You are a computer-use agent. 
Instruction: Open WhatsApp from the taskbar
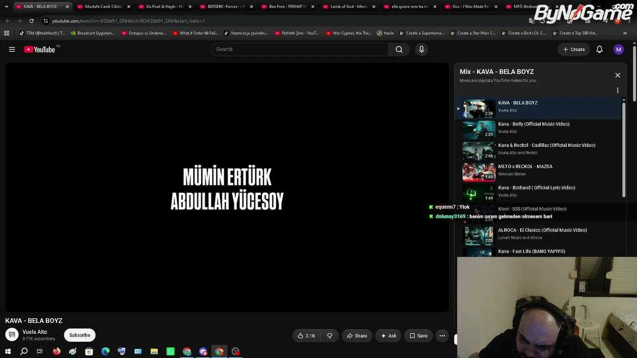(x=171, y=352)
